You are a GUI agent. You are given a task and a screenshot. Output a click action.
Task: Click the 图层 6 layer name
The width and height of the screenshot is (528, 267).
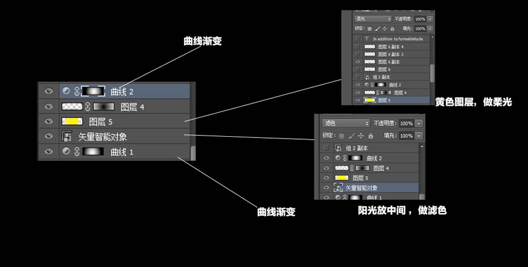385,69
